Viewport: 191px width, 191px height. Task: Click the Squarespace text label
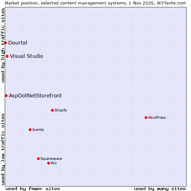pyautogui.click(x=51, y=159)
